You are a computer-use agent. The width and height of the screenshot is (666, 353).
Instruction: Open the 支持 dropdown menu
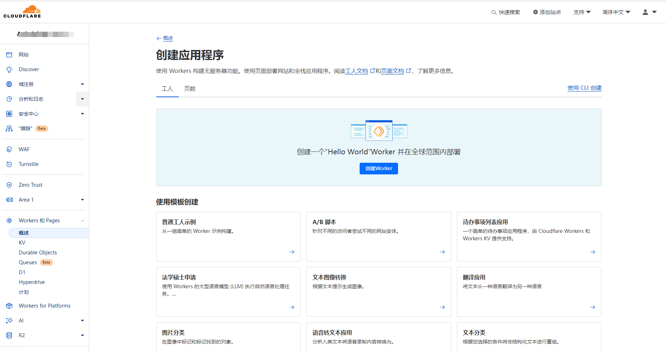582,12
